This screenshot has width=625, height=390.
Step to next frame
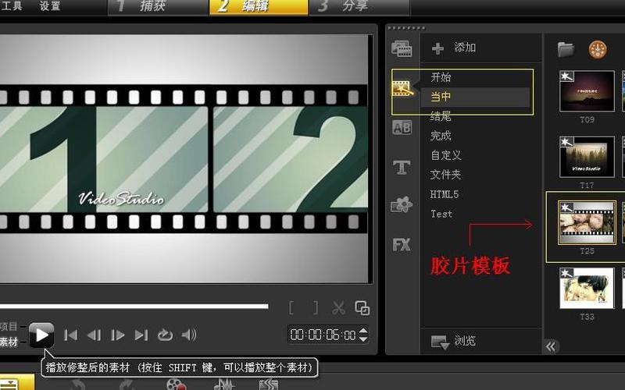118,335
